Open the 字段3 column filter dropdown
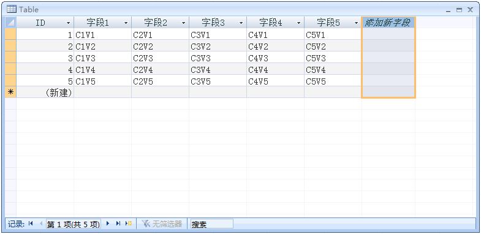The height and width of the screenshot is (234, 481). (241, 23)
